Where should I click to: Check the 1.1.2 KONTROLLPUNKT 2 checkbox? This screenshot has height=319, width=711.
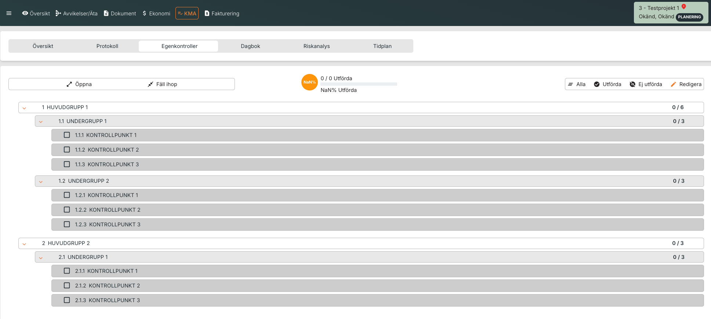pos(67,149)
